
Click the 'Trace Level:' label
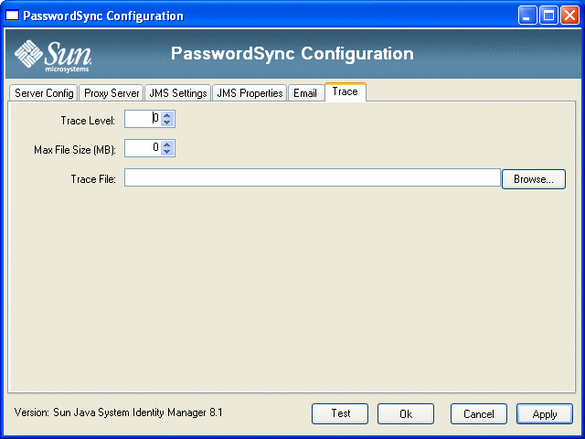[x=88, y=121]
